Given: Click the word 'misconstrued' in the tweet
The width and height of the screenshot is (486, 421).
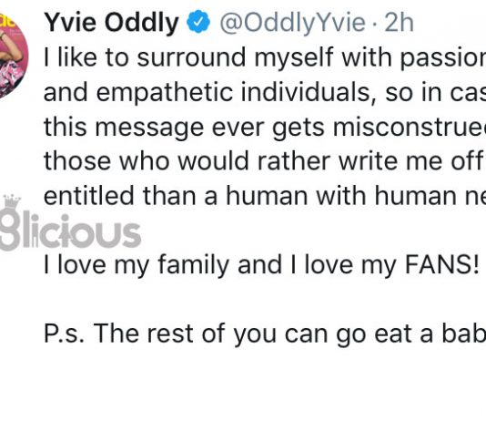Looking at the screenshot, I should pyautogui.click(x=410, y=128).
